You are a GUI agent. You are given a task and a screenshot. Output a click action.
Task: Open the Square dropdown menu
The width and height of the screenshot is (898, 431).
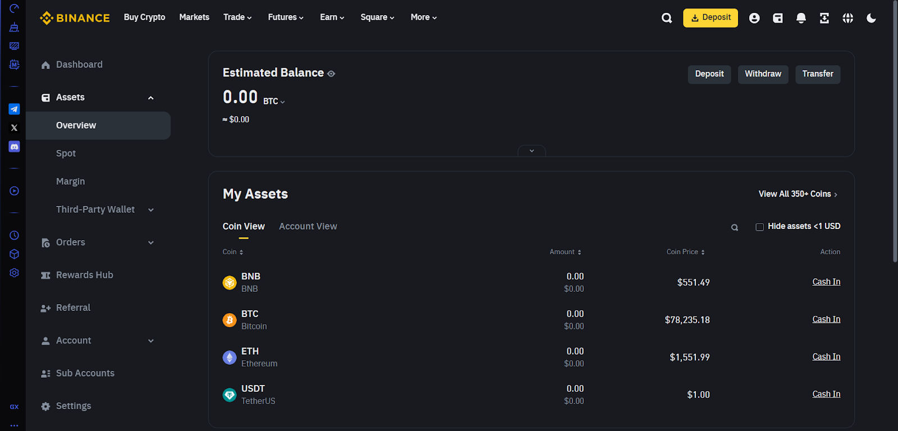coord(377,17)
